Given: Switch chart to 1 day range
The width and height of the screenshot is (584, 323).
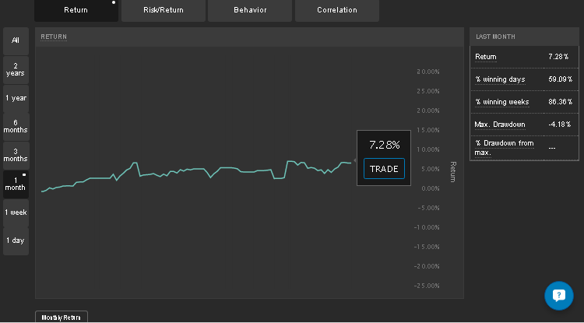Looking at the screenshot, I should coord(16,240).
